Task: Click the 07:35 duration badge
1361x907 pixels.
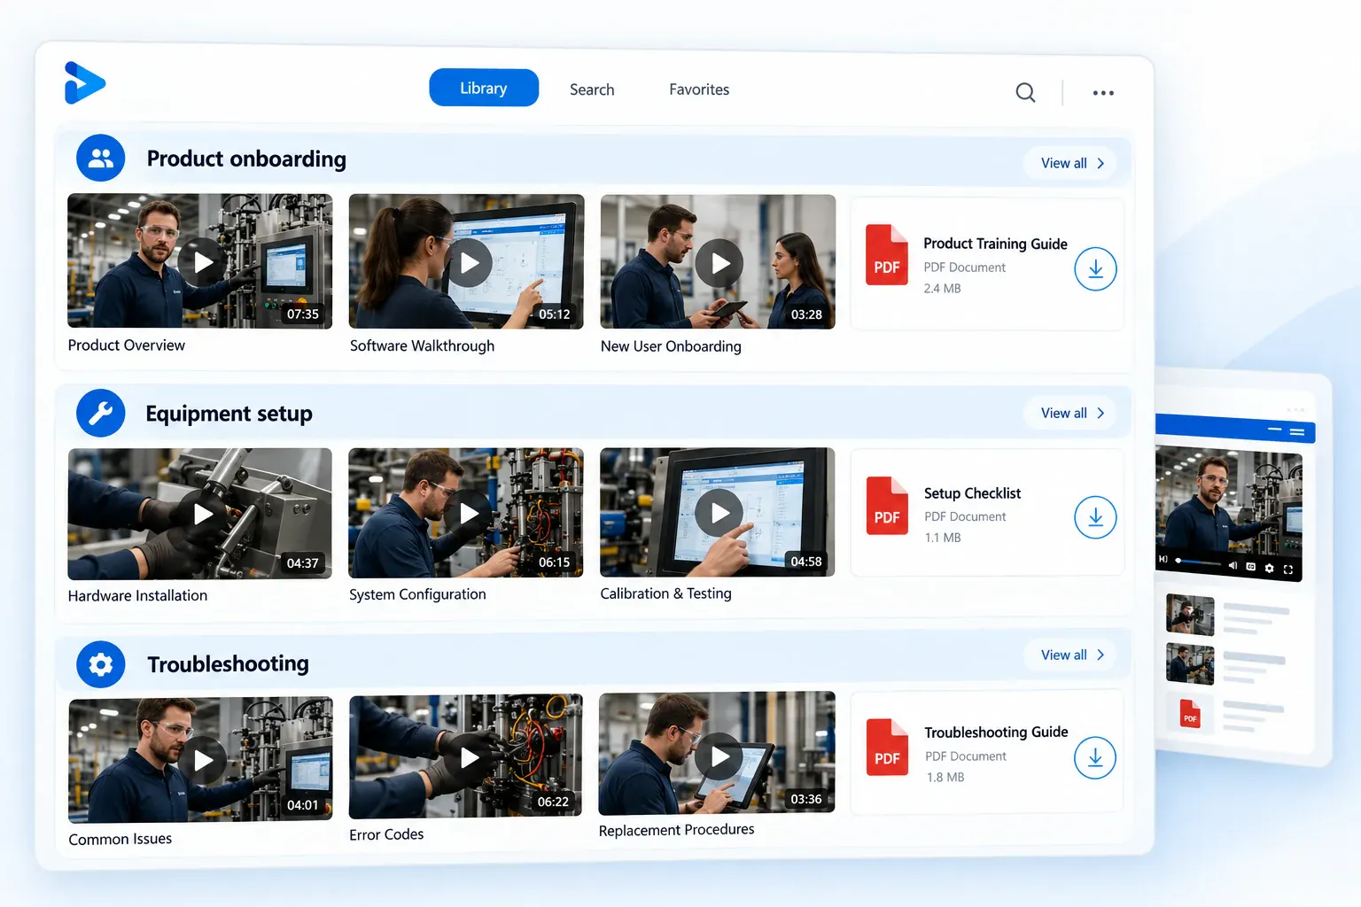Action: point(303,314)
